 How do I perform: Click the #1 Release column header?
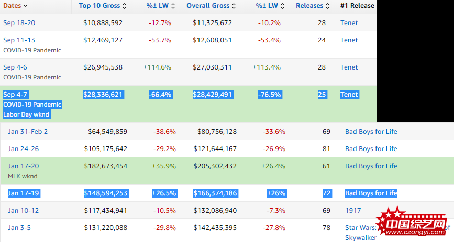click(357, 6)
